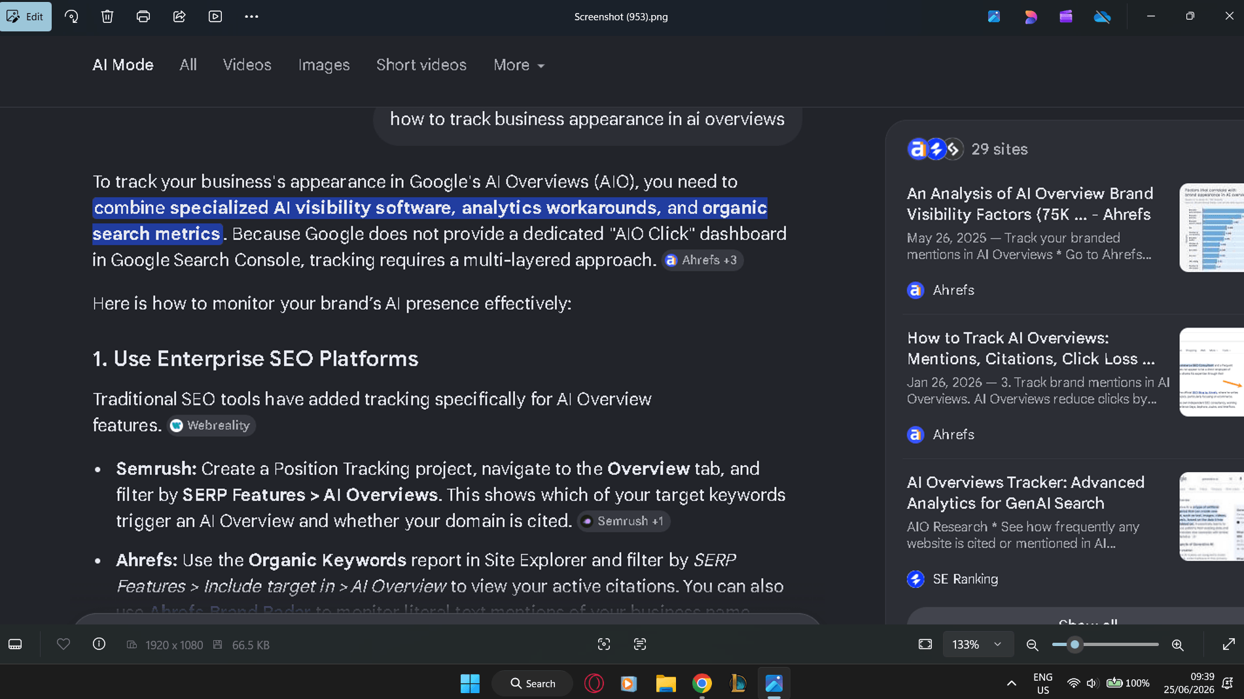
Task: Click the 1920 x 1080 dimensions text
Action: click(174, 645)
